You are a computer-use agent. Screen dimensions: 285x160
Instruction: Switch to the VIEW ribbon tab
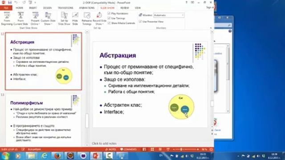click(x=138, y=8)
